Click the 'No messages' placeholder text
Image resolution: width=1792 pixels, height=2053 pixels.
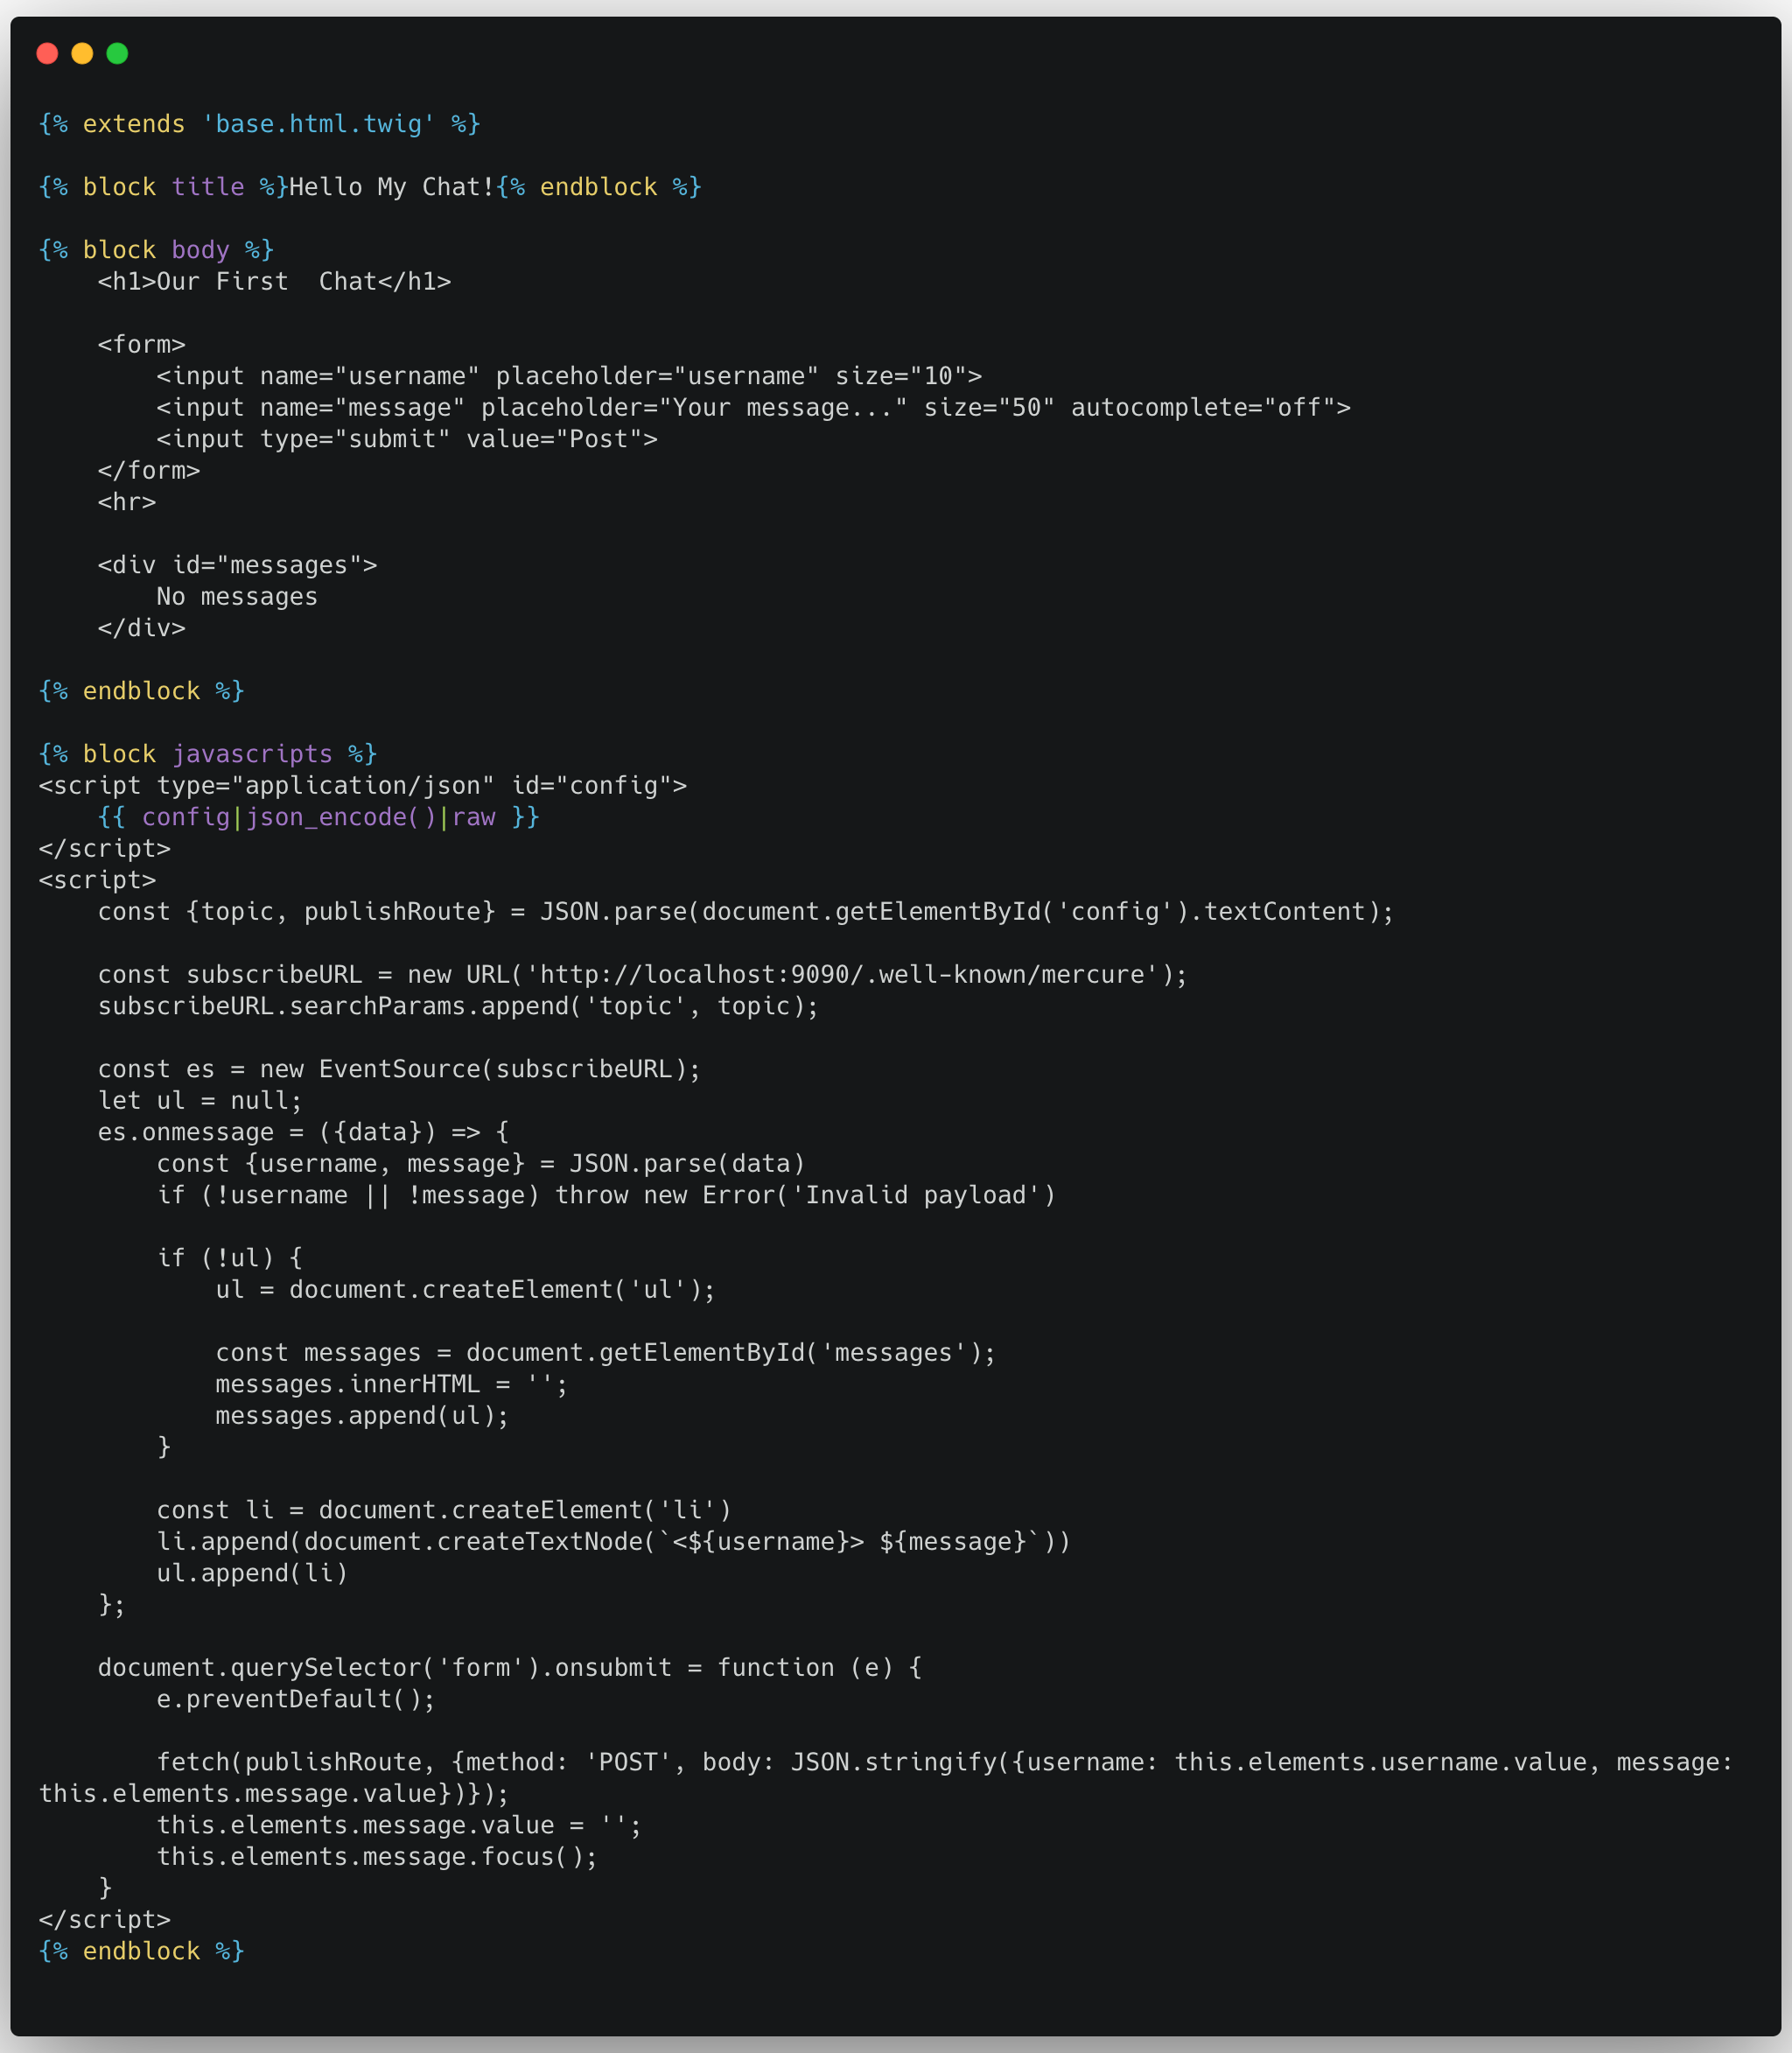point(237,597)
